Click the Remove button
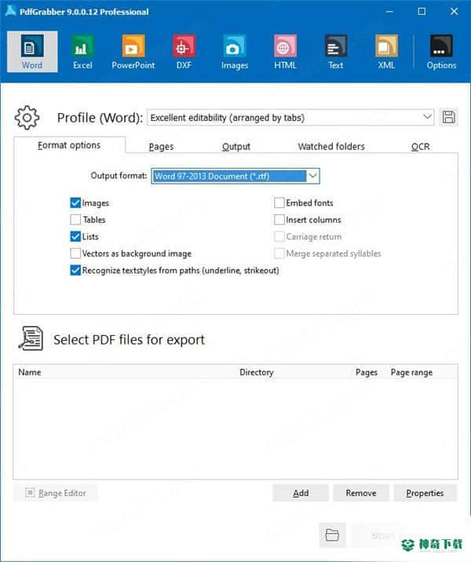Image resolution: width=471 pixels, height=562 pixels. [x=361, y=493]
